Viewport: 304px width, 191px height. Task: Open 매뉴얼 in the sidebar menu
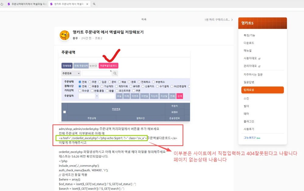point(247,50)
